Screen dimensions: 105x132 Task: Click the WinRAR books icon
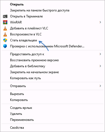click(5, 22)
